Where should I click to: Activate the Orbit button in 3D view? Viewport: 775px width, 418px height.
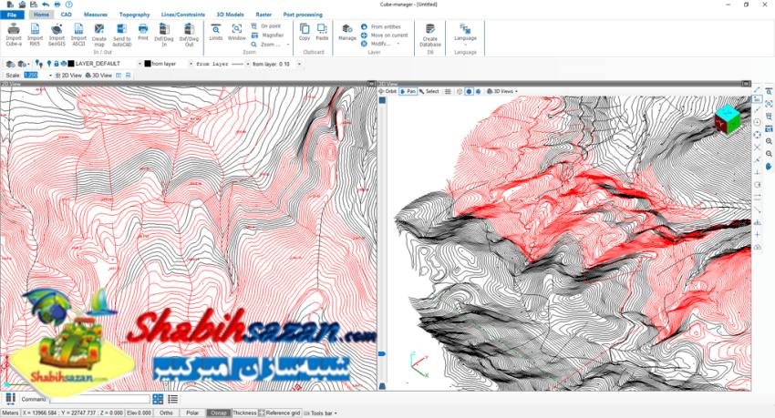pyautogui.click(x=387, y=91)
